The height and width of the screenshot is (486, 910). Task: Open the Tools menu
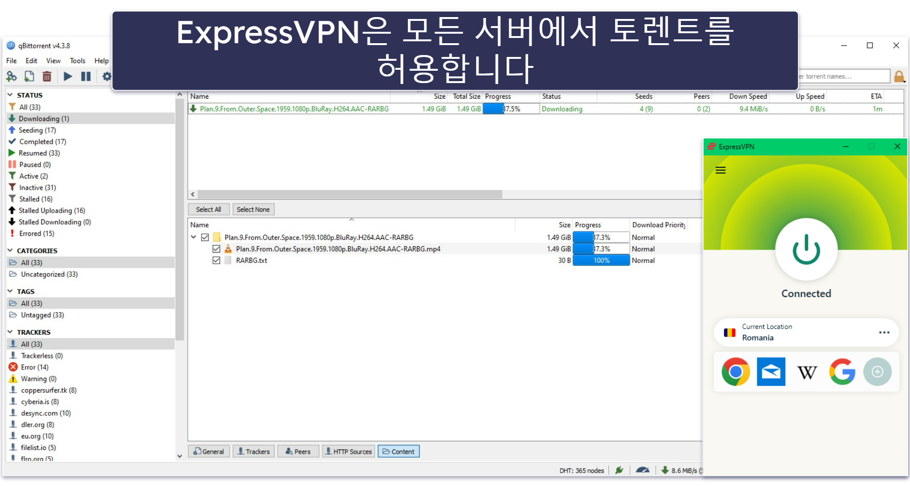(x=77, y=61)
